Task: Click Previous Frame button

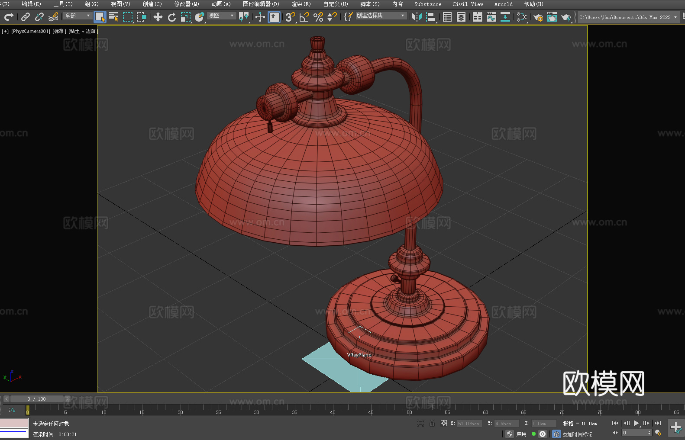Action: coord(626,423)
